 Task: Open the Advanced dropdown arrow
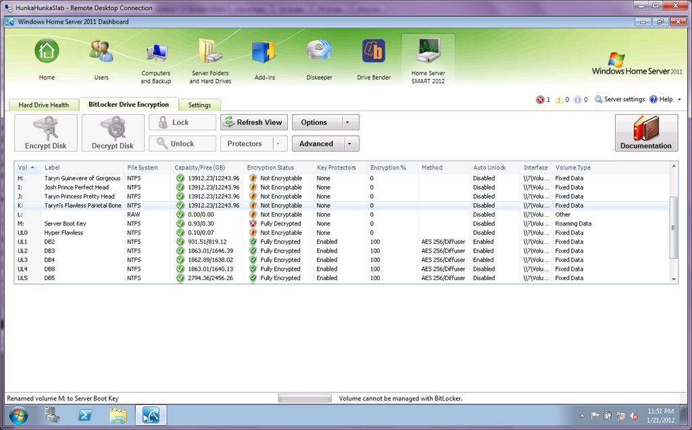tap(349, 144)
